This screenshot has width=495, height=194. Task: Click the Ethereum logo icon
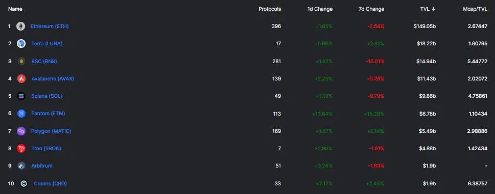click(x=21, y=26)
